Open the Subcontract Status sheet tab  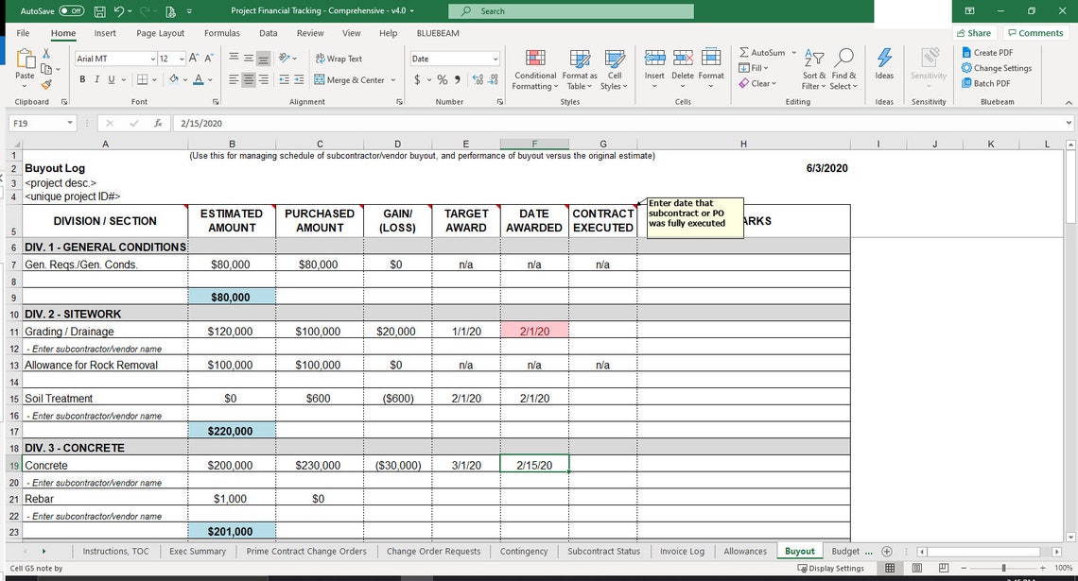603,551
